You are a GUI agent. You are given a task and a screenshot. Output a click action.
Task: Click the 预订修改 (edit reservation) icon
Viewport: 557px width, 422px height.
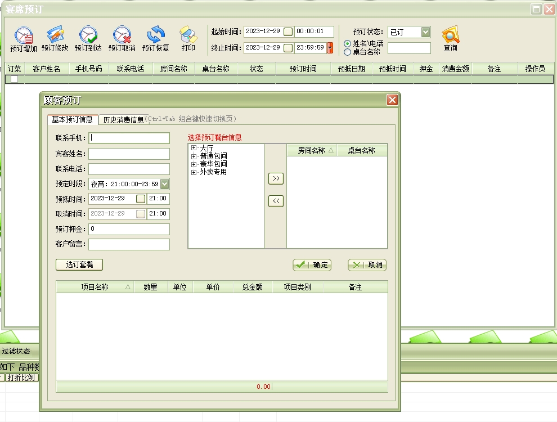[55, 35]
